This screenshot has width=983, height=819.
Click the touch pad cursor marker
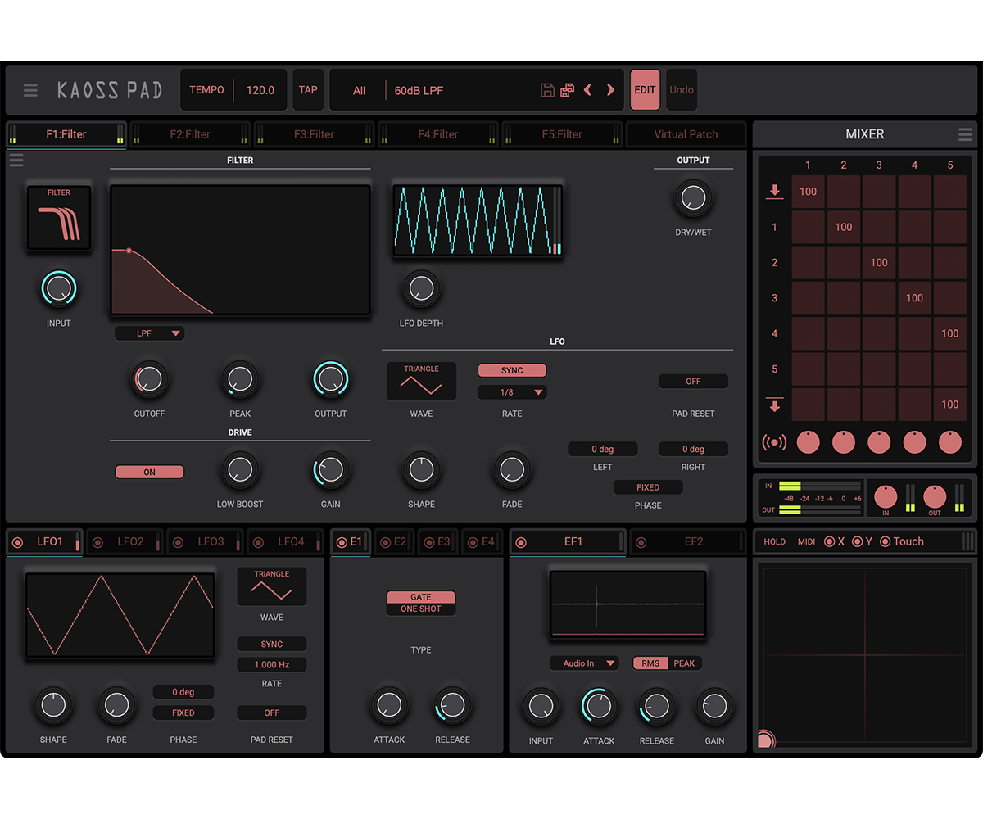(764, 740)
